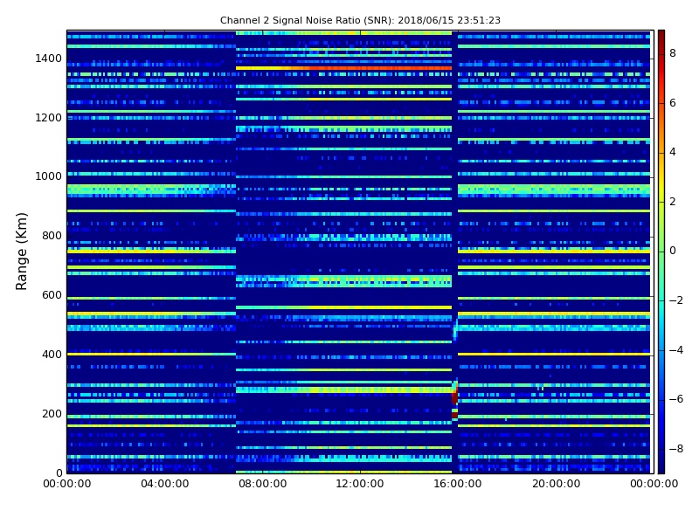Click the colorbar label −8
This screenshot has width=699, height=524.
click(676, 449)
